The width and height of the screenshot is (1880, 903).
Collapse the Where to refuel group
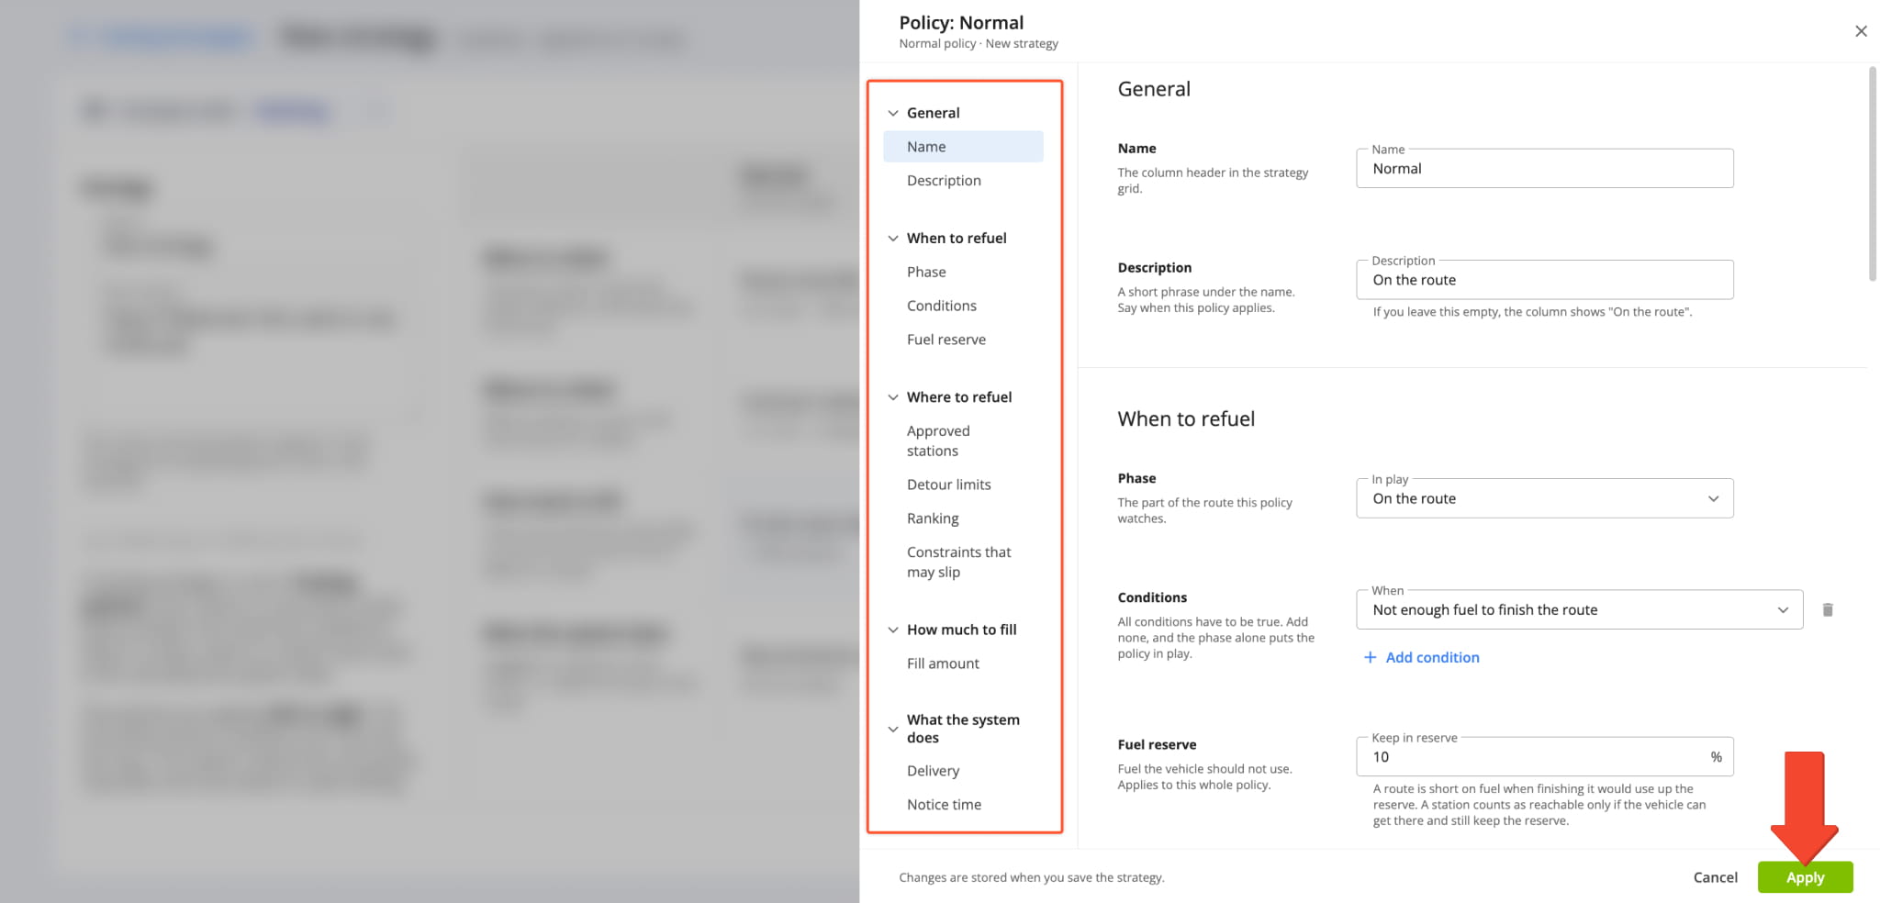892,396
